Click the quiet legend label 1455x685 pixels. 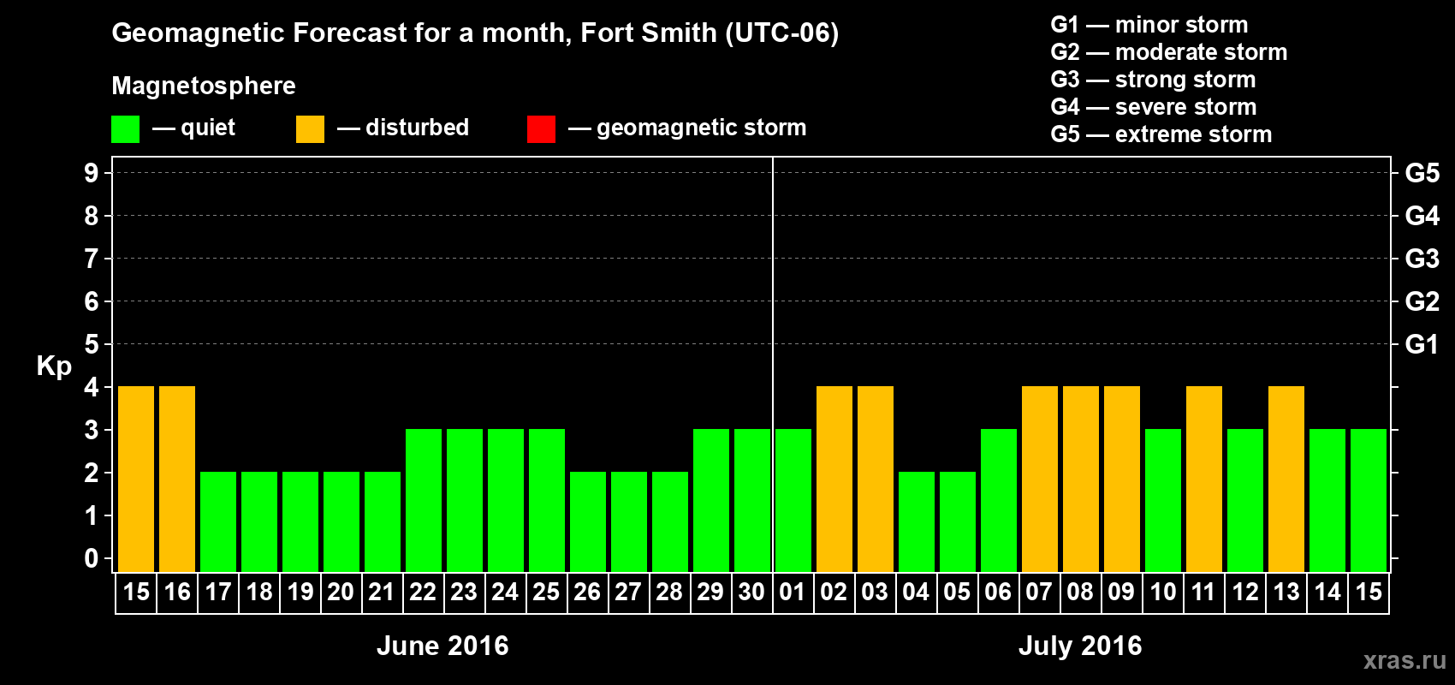[x=208, y=128]
